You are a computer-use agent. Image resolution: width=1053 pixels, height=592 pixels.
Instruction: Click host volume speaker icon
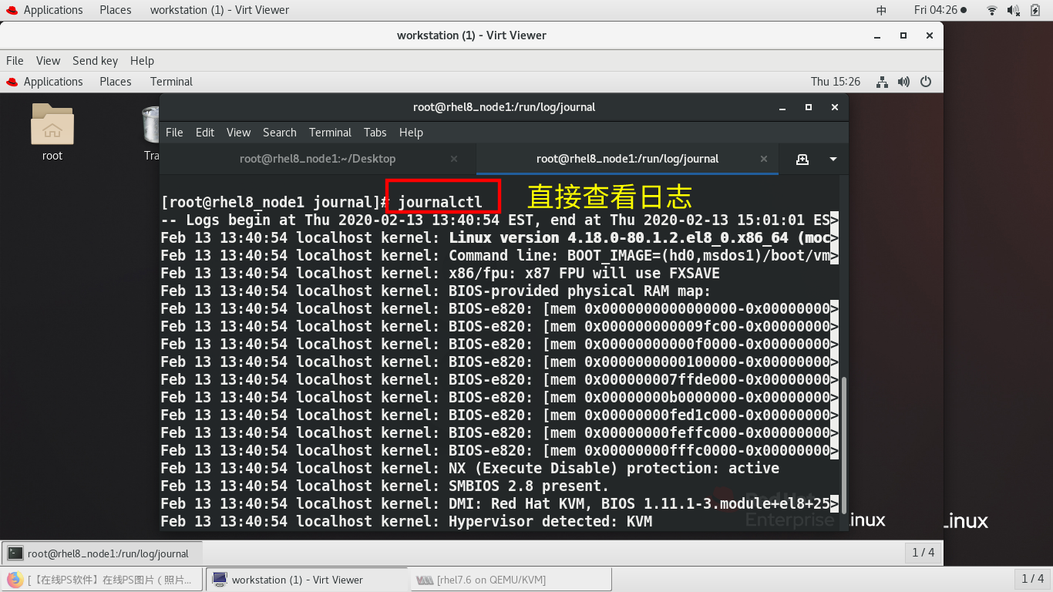click(1013, 10)
